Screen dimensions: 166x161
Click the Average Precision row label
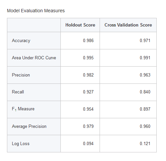pos(29,127)
